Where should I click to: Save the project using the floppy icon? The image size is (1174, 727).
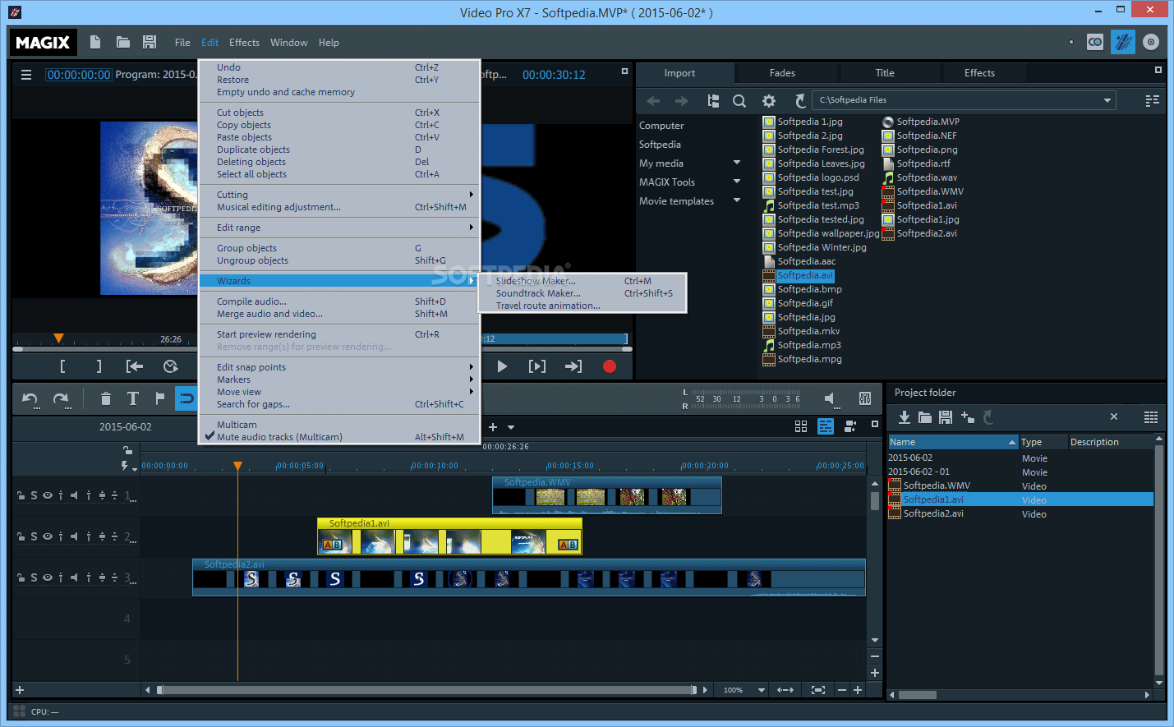coord(150,42)
